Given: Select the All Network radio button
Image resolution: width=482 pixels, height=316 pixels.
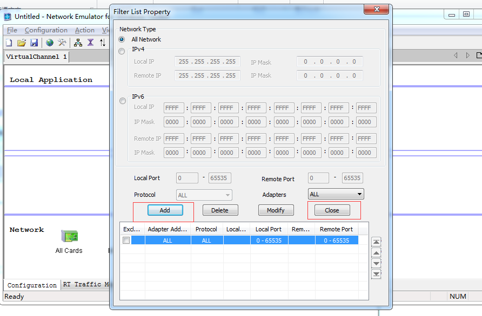Looking at the screenshot, I should pyautogui.click(x=122, y=39).
